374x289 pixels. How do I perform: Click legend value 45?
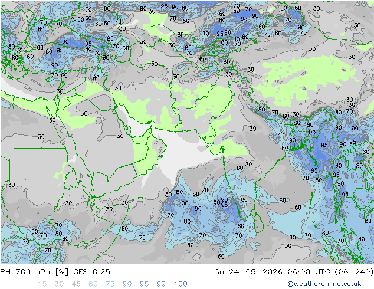pyautogui.click(x=76, y=284)
